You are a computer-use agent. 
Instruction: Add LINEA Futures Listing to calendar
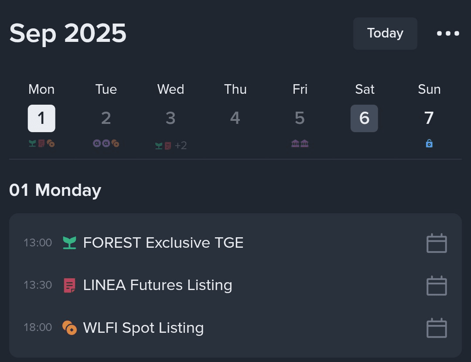pos(437,286)
